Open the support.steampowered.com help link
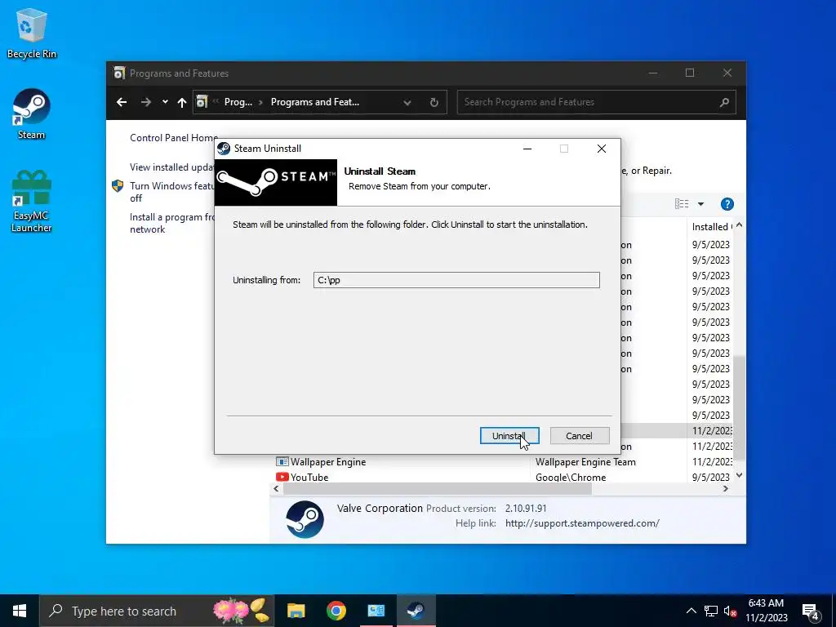Screen dimensions: 836x627 click(582, 523)
